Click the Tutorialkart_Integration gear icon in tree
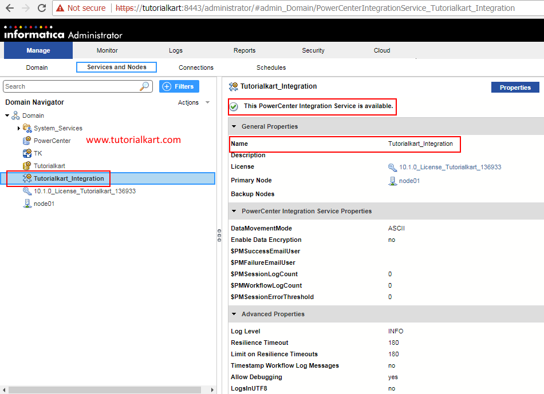The image size is (544, 394). (x=27, y=178)
